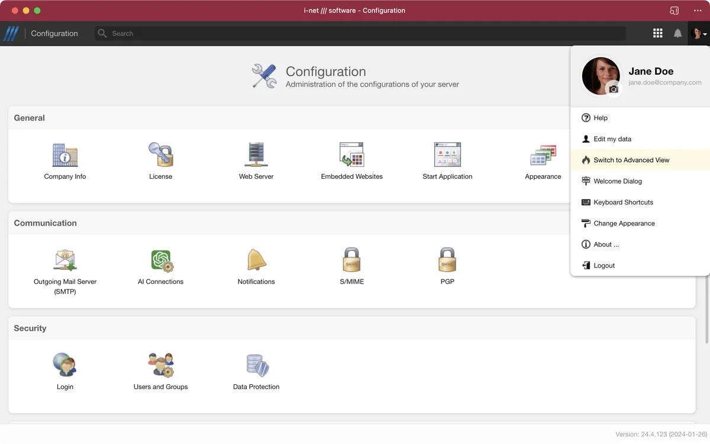
Task: Open the Outgoing Mail Server (SMTP) icon
Action: pos(65,260)
